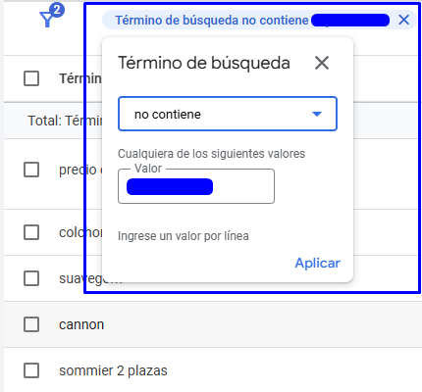Image resolution: width=422 pixels, height=392 pixels.
Task: Click the Valor text input field
Action: click(x=196, y=186)
